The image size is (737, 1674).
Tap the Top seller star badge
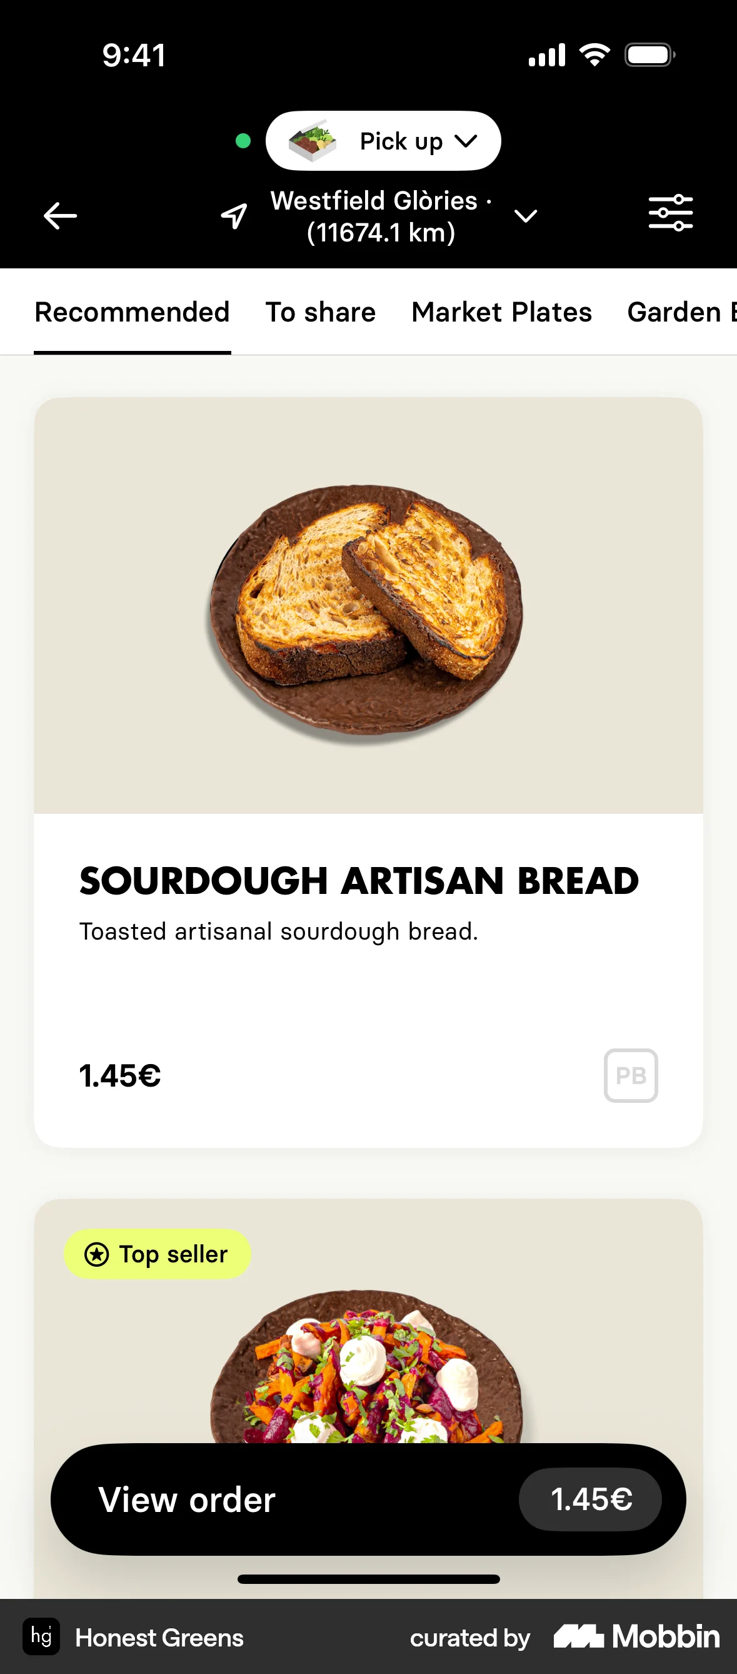[x=157, y=1254]
